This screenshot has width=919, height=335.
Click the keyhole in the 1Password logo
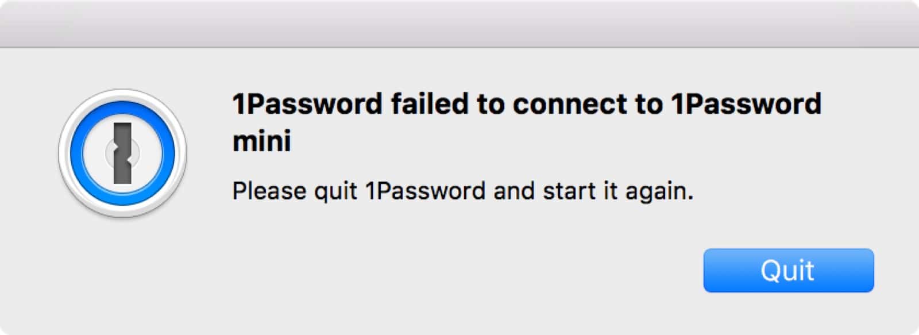pyautogui.click(x=122, y=153)
